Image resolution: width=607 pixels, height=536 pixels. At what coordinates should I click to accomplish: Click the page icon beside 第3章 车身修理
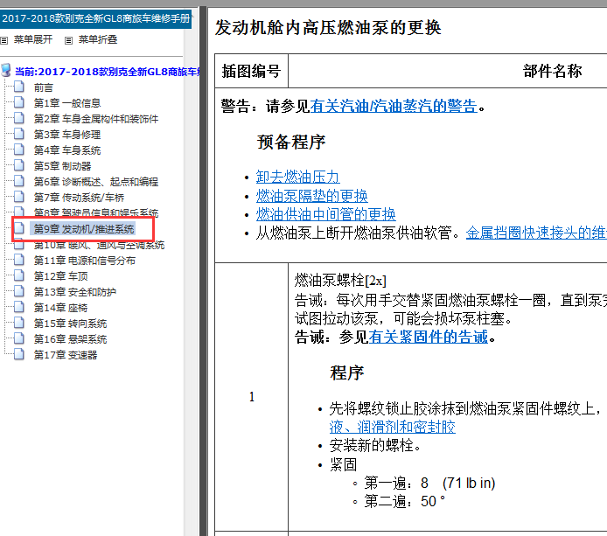(19, 134)
